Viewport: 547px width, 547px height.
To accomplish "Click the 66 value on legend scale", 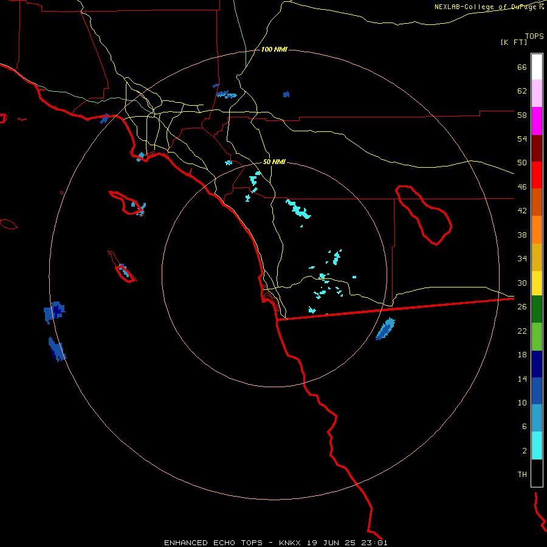I will (x=522, y=67).
